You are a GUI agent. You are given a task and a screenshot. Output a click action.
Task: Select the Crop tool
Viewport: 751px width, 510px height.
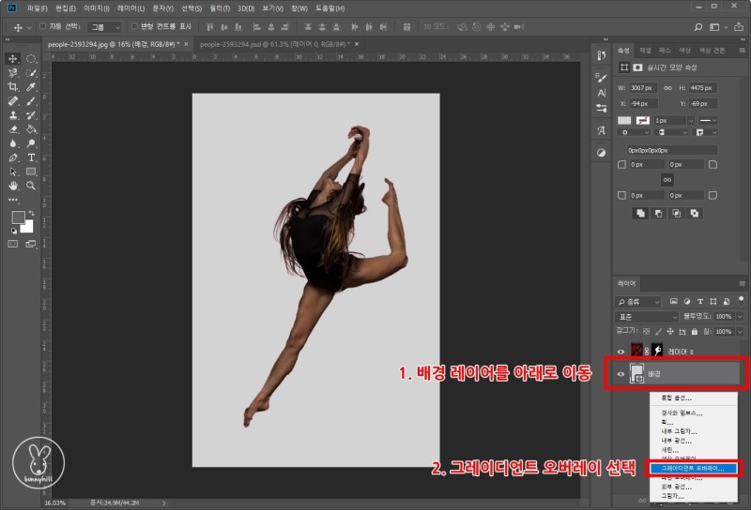[13, 86]
